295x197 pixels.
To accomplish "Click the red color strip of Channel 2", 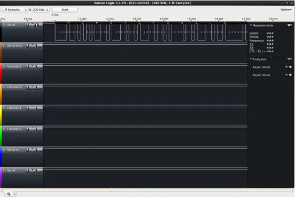I will [x=1, y=74].
